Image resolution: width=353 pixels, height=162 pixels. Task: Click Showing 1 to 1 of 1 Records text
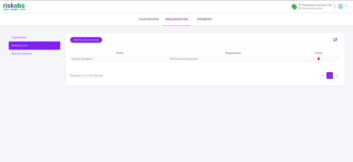coord(87,76)
